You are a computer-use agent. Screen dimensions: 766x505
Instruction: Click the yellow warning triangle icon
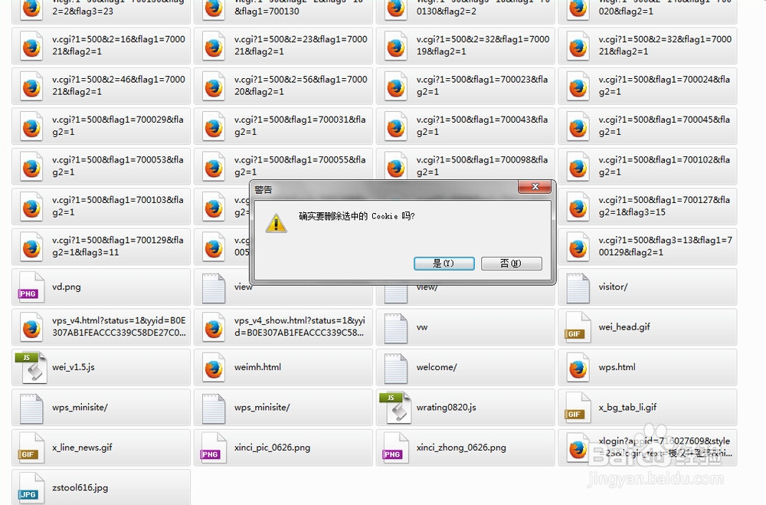(276, 223)
